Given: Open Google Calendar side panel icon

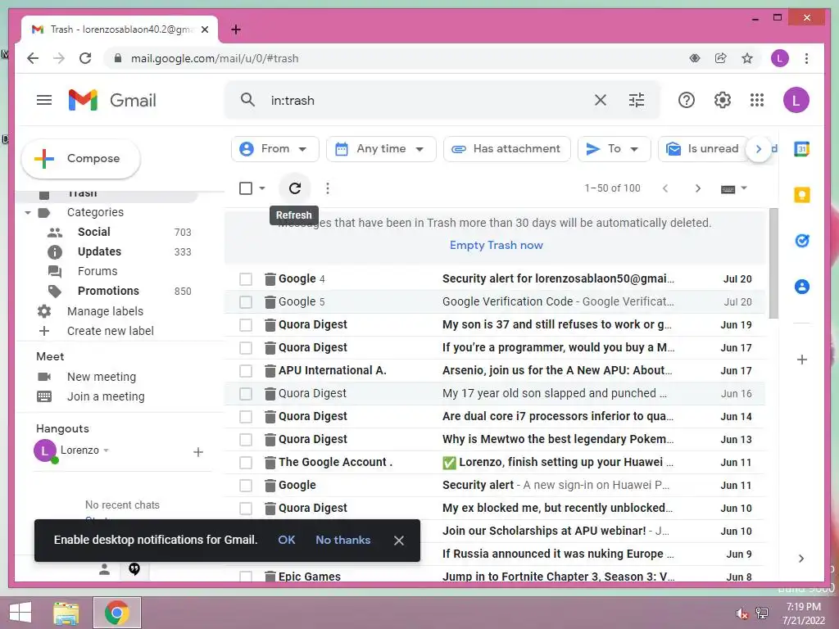Looking at the screenshot, I should (x=801, y=149).
